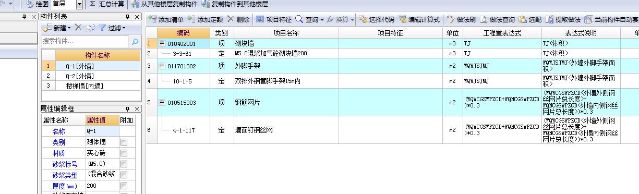Click 材质 value 实心砖
639x194 pixels.
pos(102,153)
